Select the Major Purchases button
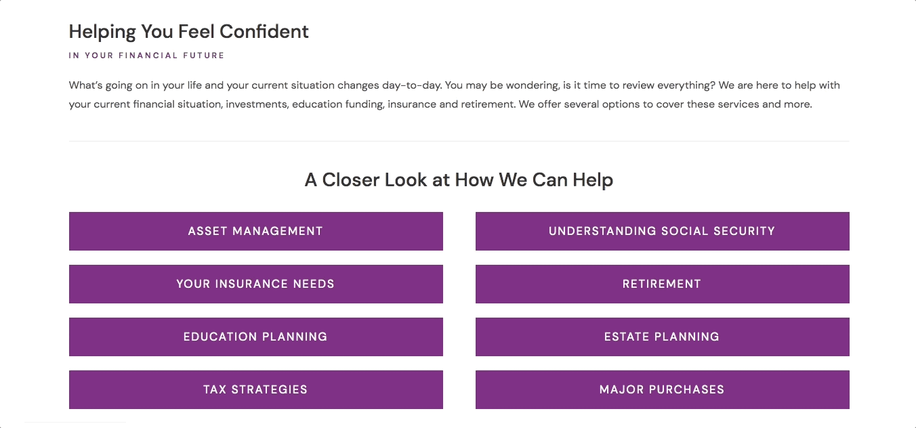916x428 pixels. [662, 389]
